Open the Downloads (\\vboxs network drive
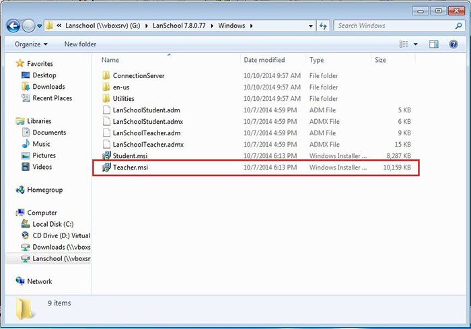 tap(61, 247)
